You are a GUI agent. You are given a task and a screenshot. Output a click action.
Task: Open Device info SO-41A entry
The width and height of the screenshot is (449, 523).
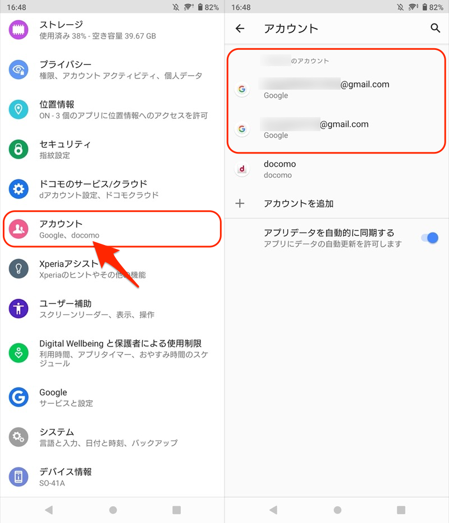coord(112,477)
